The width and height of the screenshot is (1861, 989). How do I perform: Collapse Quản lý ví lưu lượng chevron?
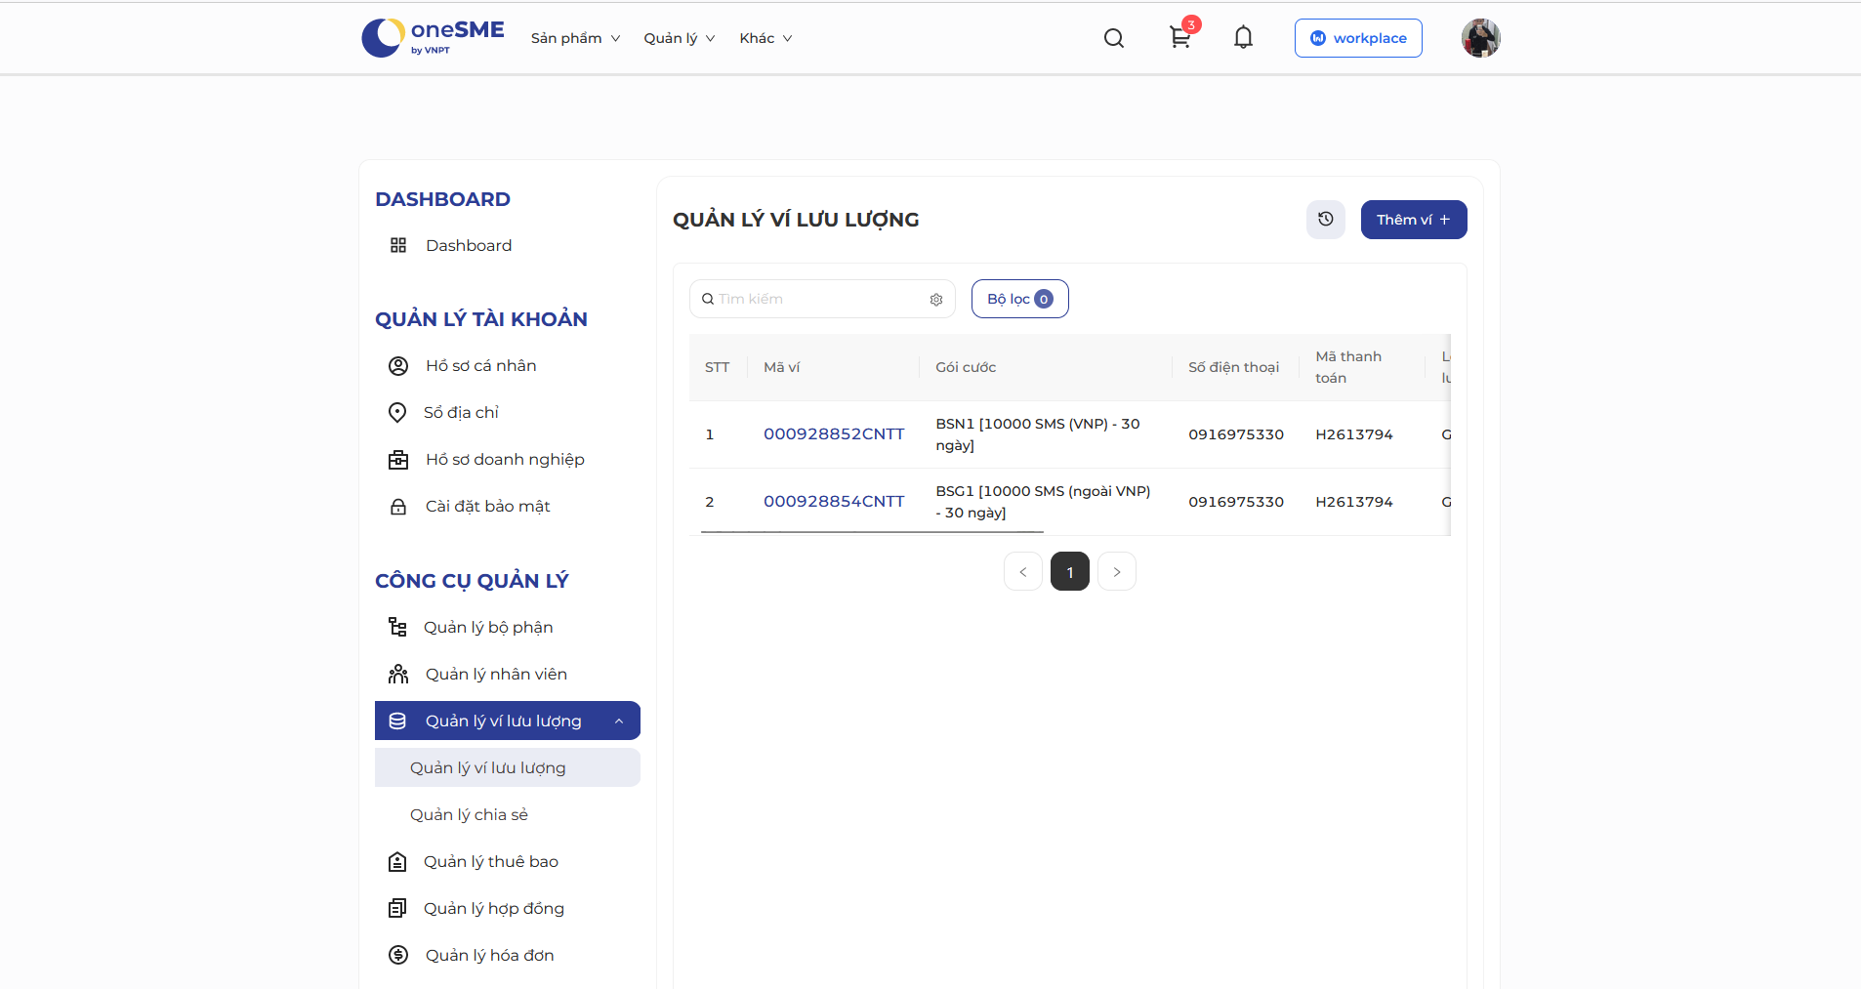pyautogui.click(x=619, y=721)
